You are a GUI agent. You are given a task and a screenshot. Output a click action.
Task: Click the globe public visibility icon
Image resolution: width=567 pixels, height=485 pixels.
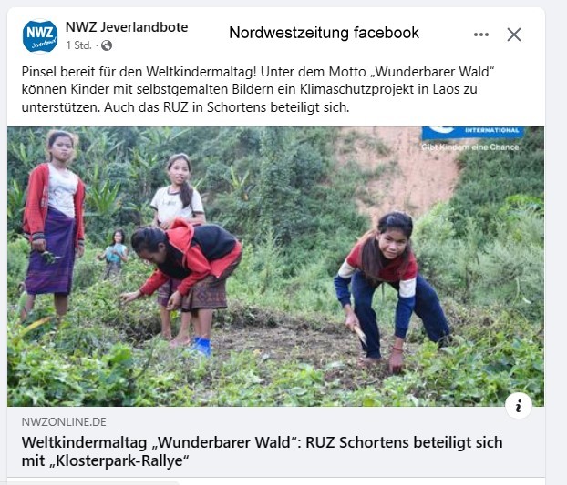pyautogui.click(x=107, y=45)
